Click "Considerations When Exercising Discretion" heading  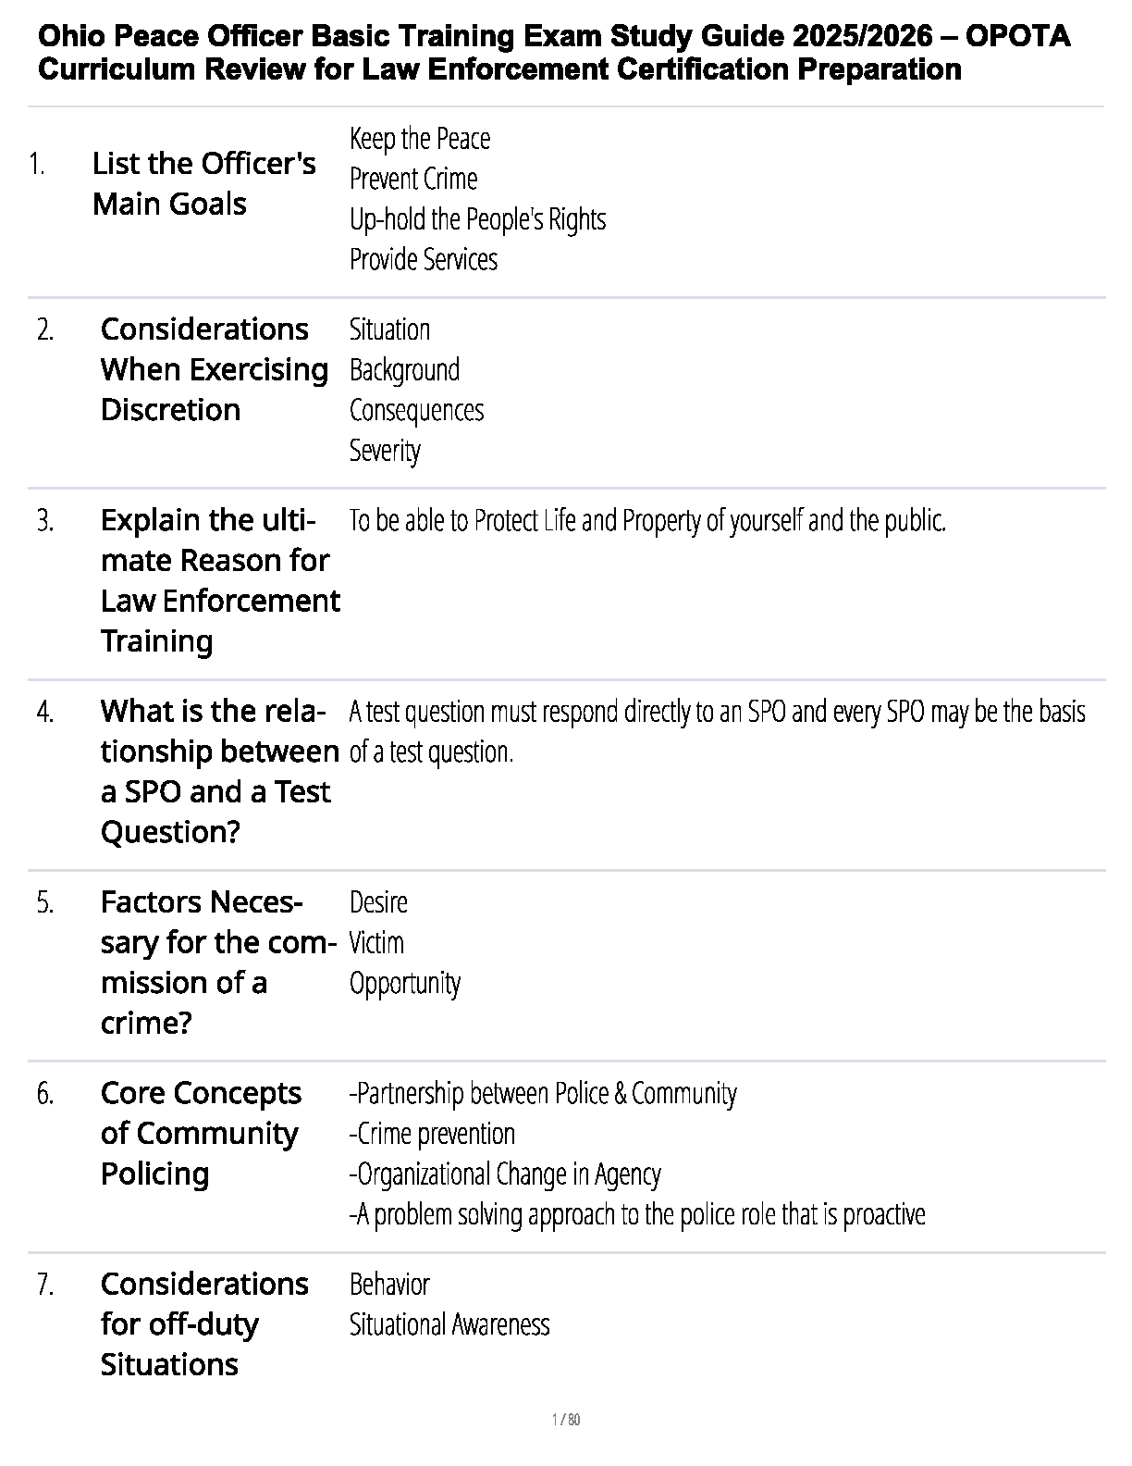pyautogui.click(x=214, y=369)
